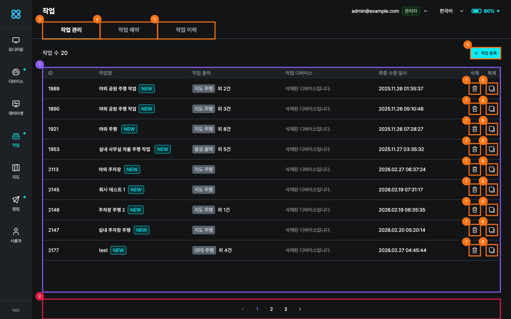The height and width of the screenshot is (319, 511).
Task: Click the 80% battery indicator
Action: tap(485, 11)
